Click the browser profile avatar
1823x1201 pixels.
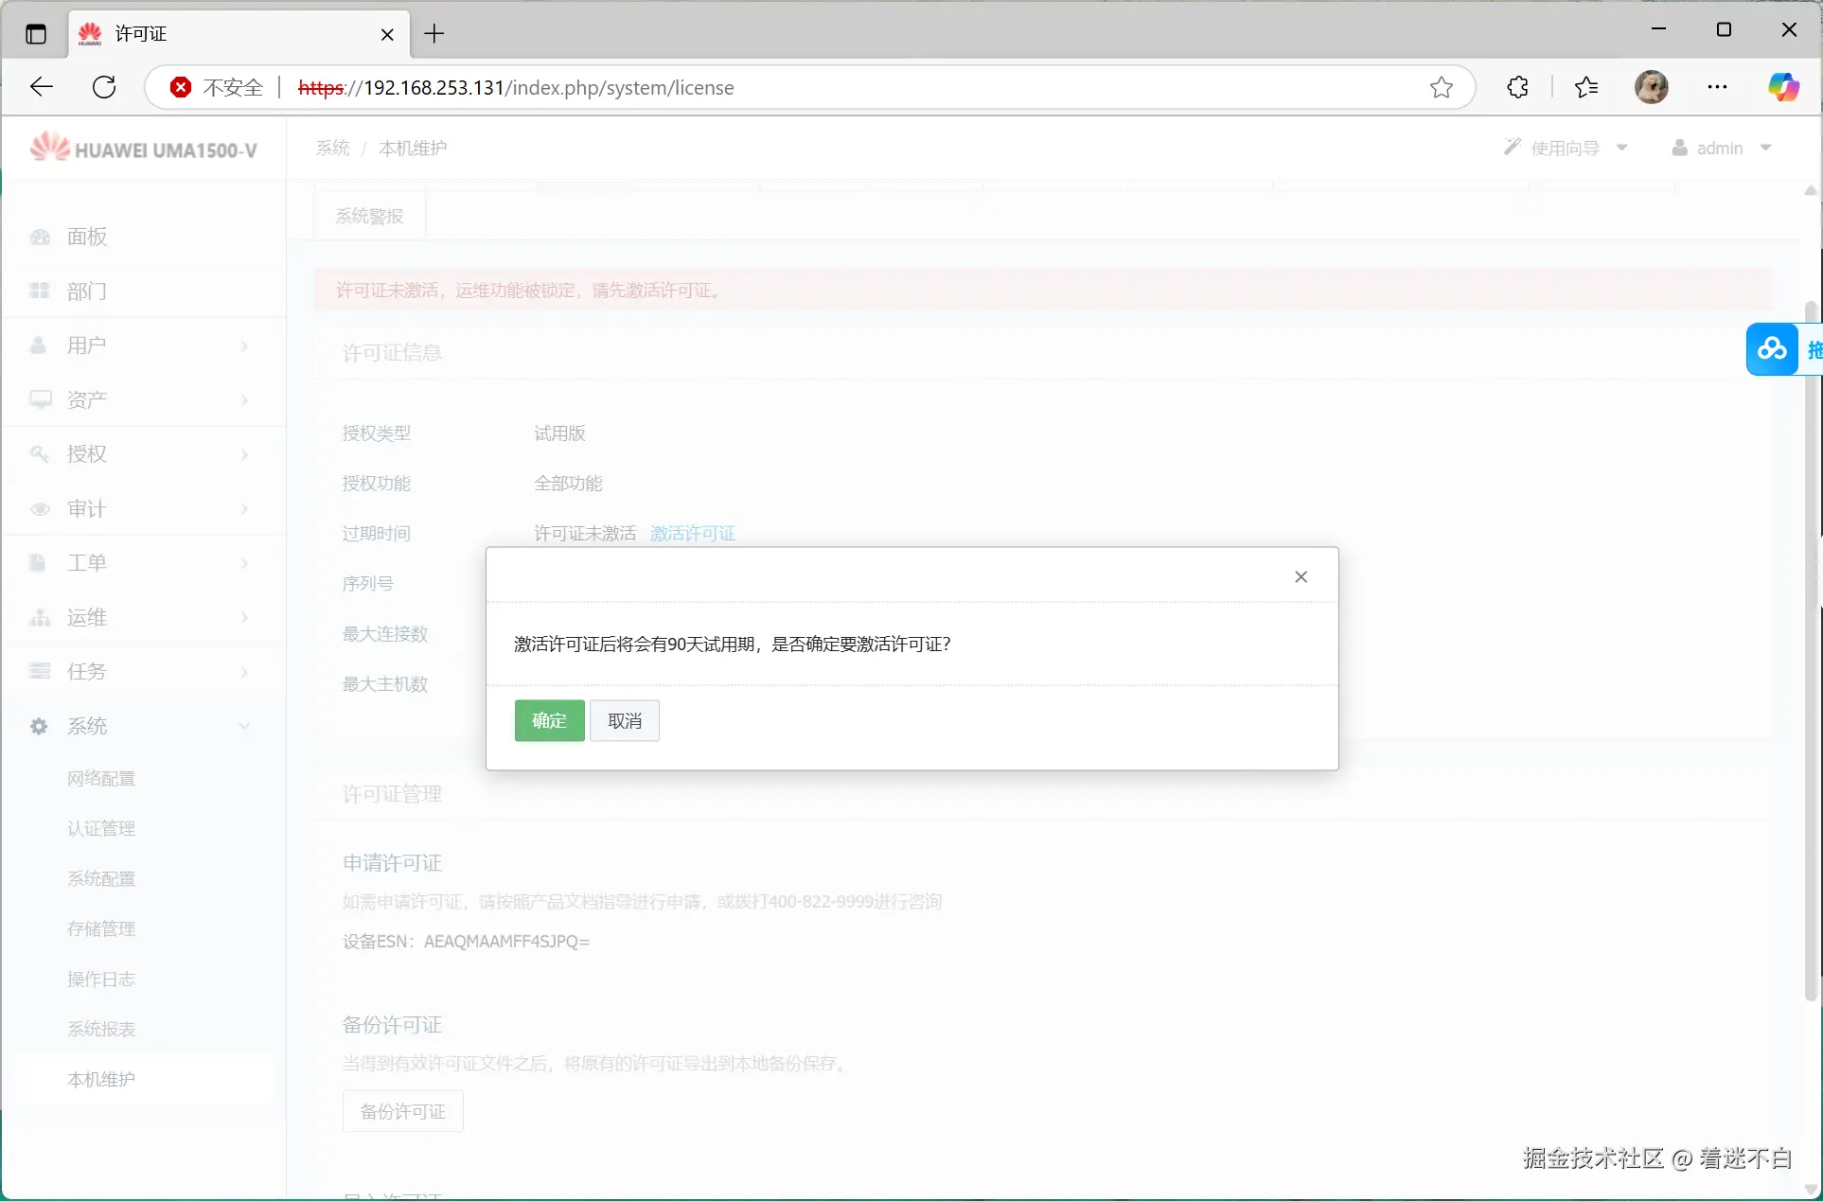(1651, 87)
